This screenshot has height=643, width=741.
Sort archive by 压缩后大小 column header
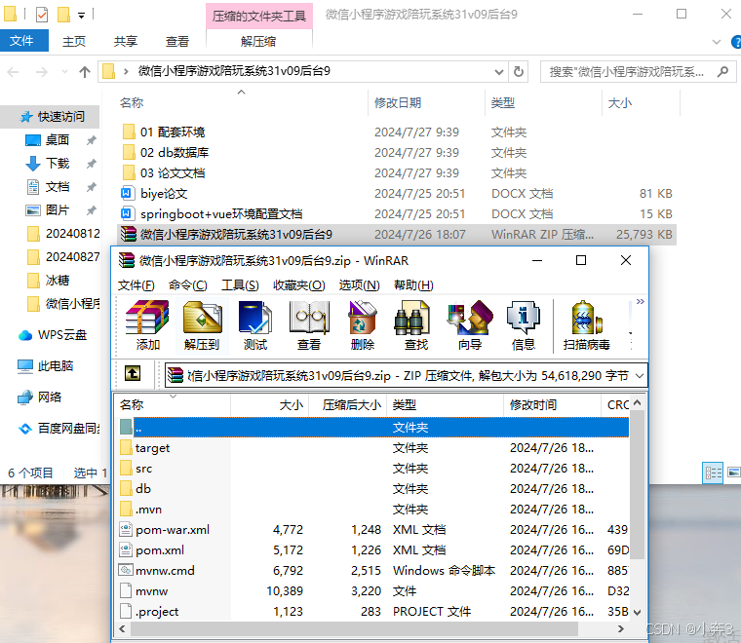pyautogui.click(x=348, y=404)
